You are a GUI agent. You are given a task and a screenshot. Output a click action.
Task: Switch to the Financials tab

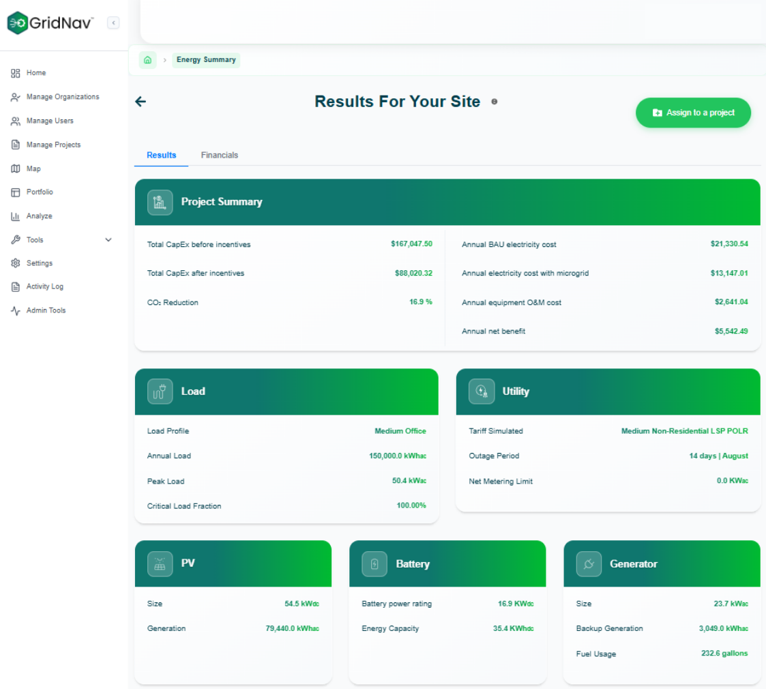tap(219, 155)
